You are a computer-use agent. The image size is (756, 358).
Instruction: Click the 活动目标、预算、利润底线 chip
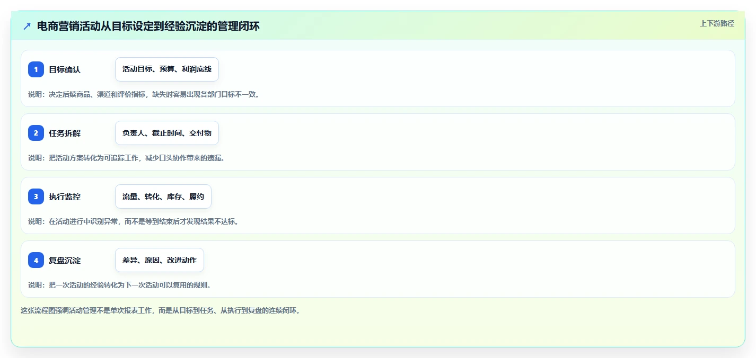(x=167, y=69)
